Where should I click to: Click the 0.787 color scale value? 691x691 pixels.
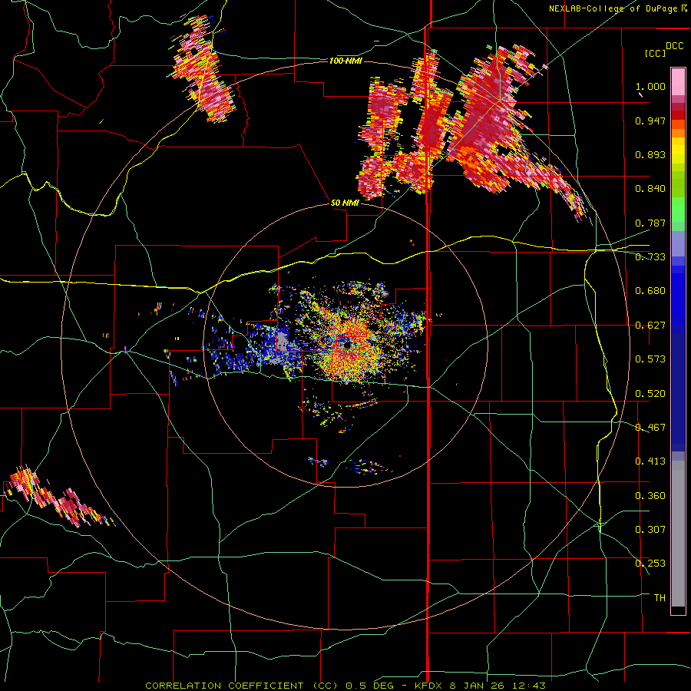[x=650, y=223]
